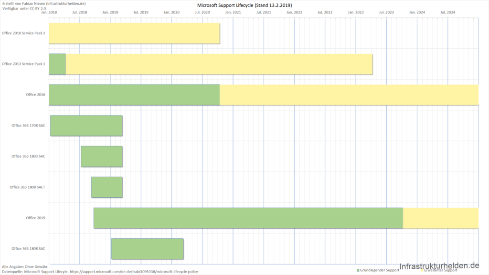Click the 'Erstellt von Fabian Niesen' author line

pyautogui.click(x=44, y=3)
